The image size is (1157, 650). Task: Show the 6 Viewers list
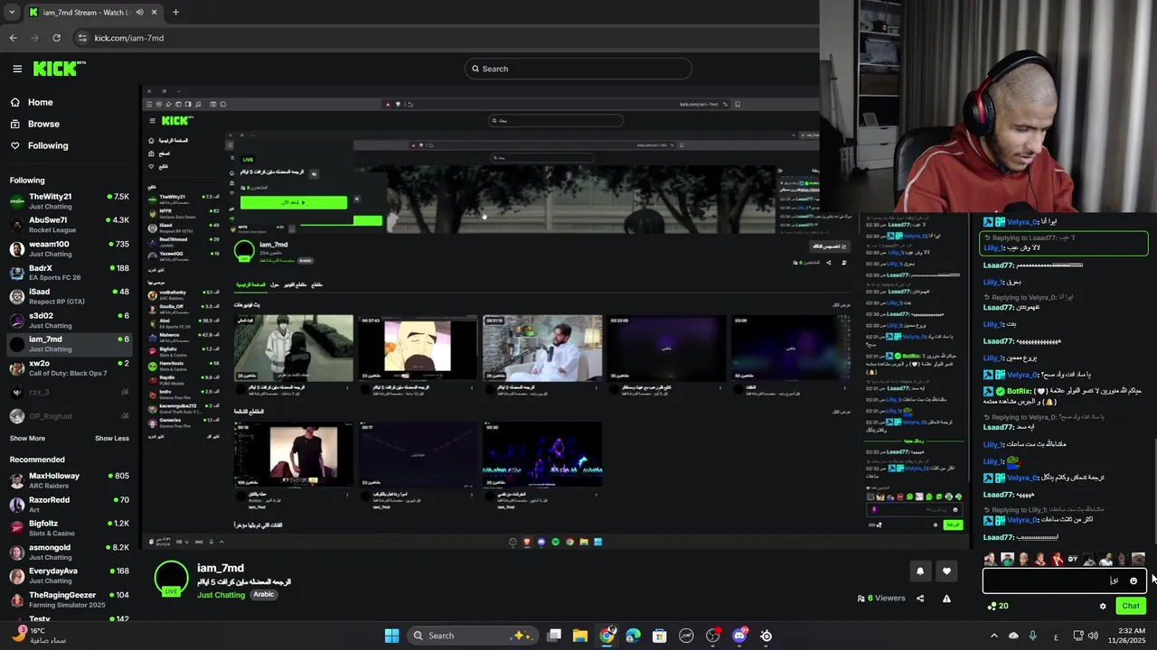881,598
